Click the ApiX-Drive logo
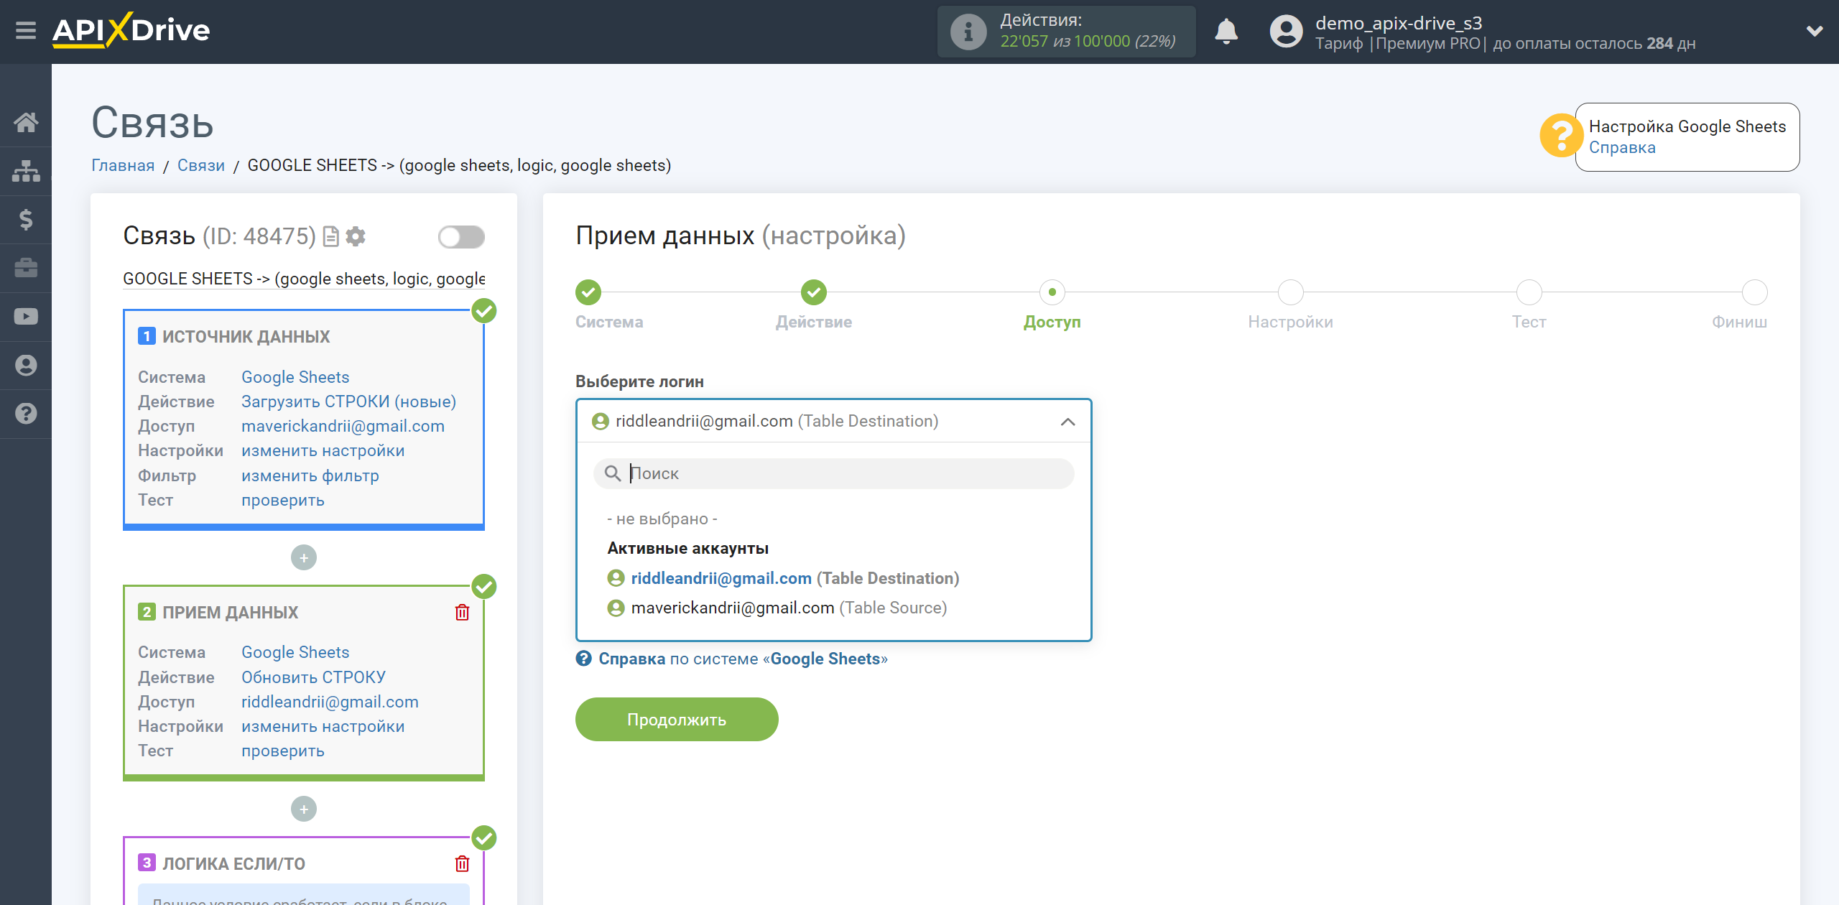The width and height of the screenshot is (1839, 905). coord(131,31)
